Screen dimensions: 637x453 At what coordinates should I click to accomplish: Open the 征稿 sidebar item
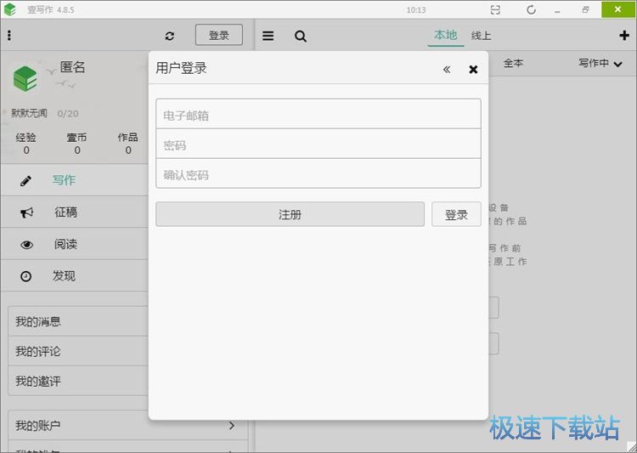[65, 212]
